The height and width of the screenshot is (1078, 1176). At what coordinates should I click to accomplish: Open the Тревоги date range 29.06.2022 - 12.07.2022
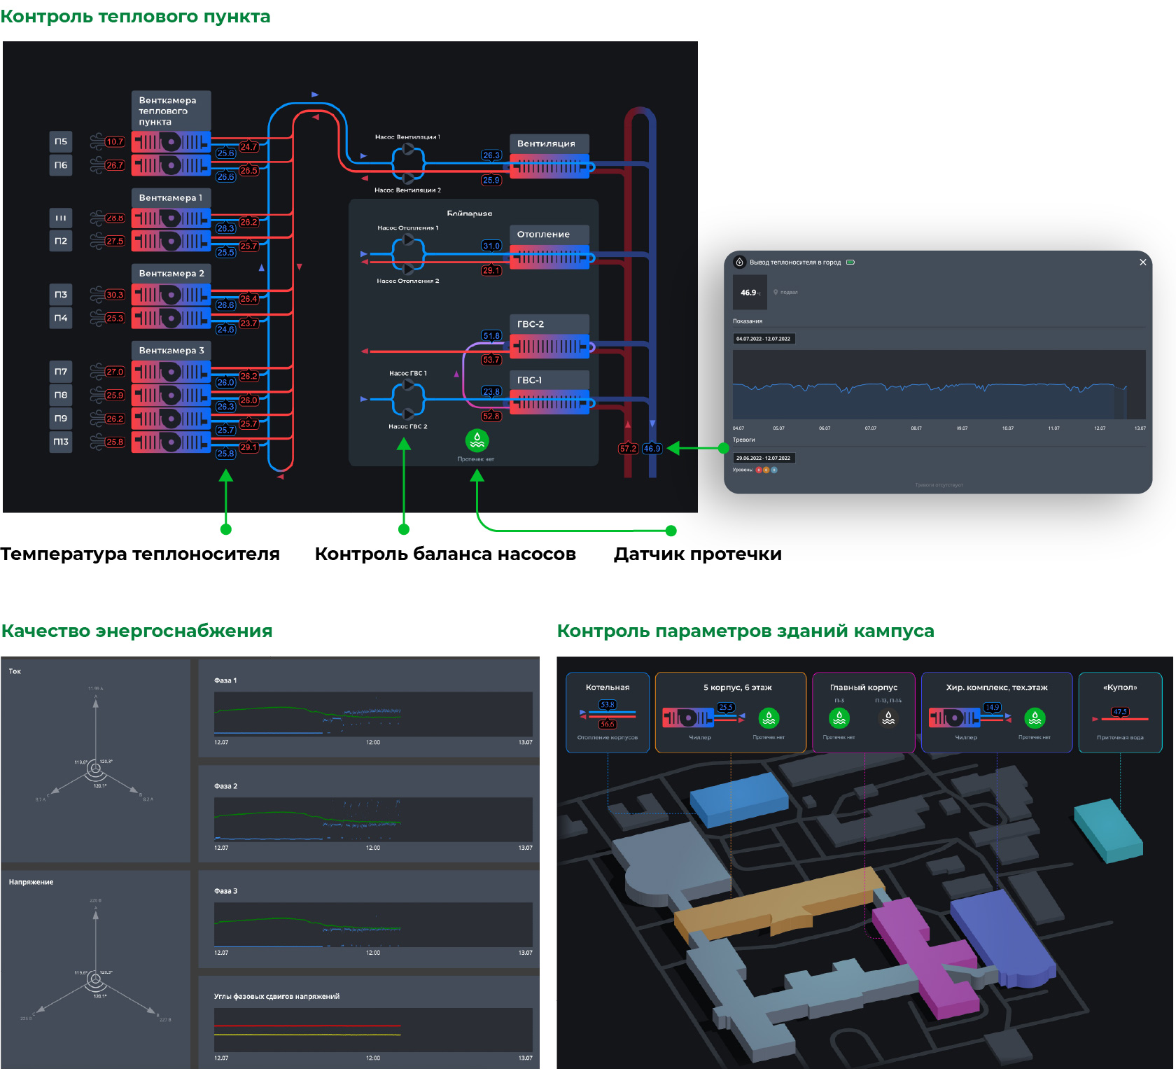[x=763, y=458]
